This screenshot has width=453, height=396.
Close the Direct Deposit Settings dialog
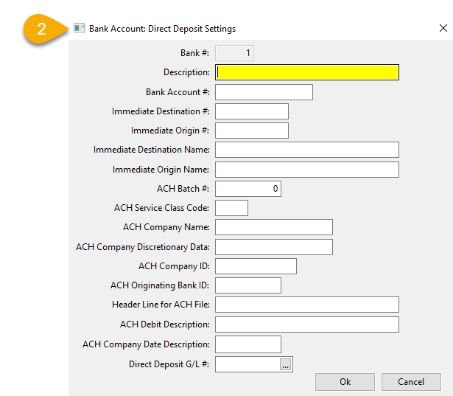coord(443,28)
